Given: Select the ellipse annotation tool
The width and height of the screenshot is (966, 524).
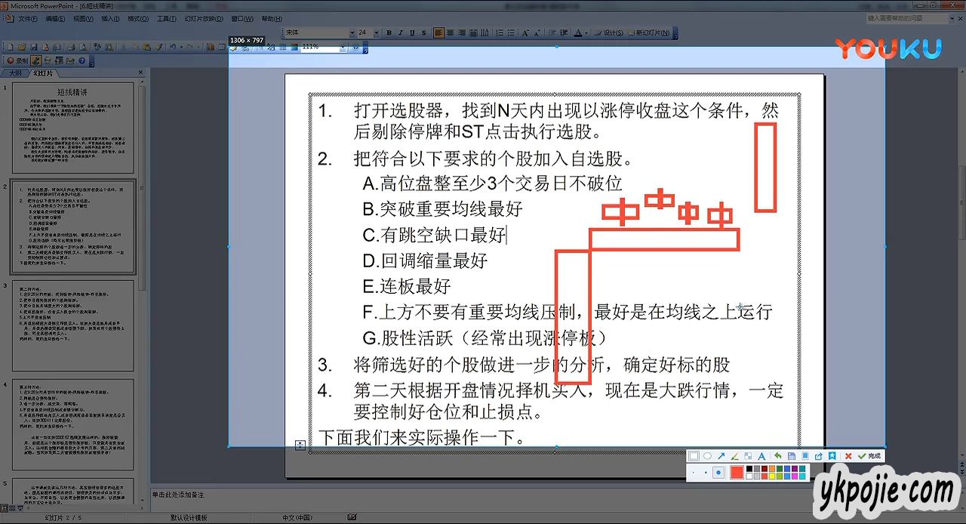Looking at the screenshot, I should 707,456.
